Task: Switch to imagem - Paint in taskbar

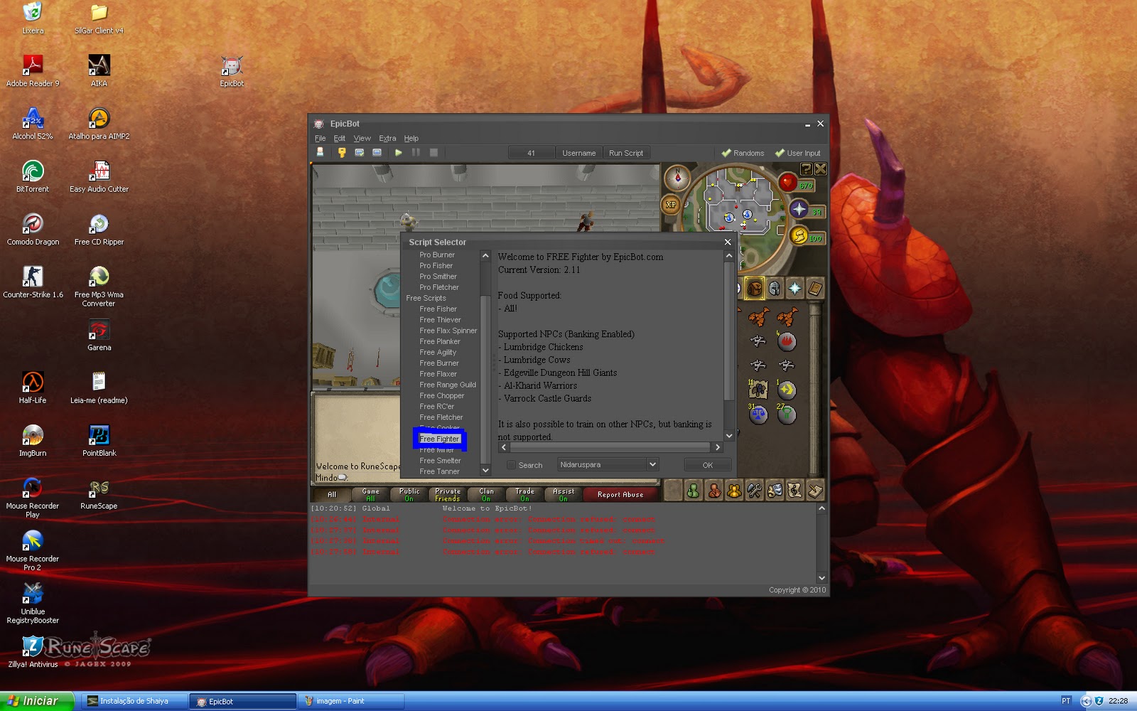Action: point(350,701)
